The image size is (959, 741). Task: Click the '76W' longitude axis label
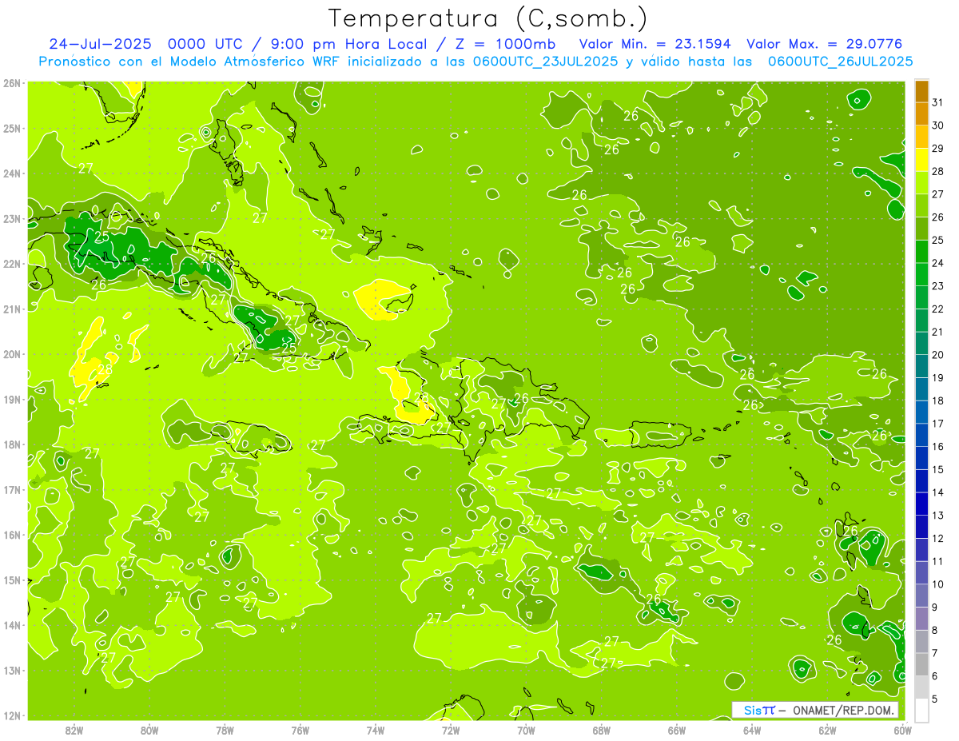[300, 730]
